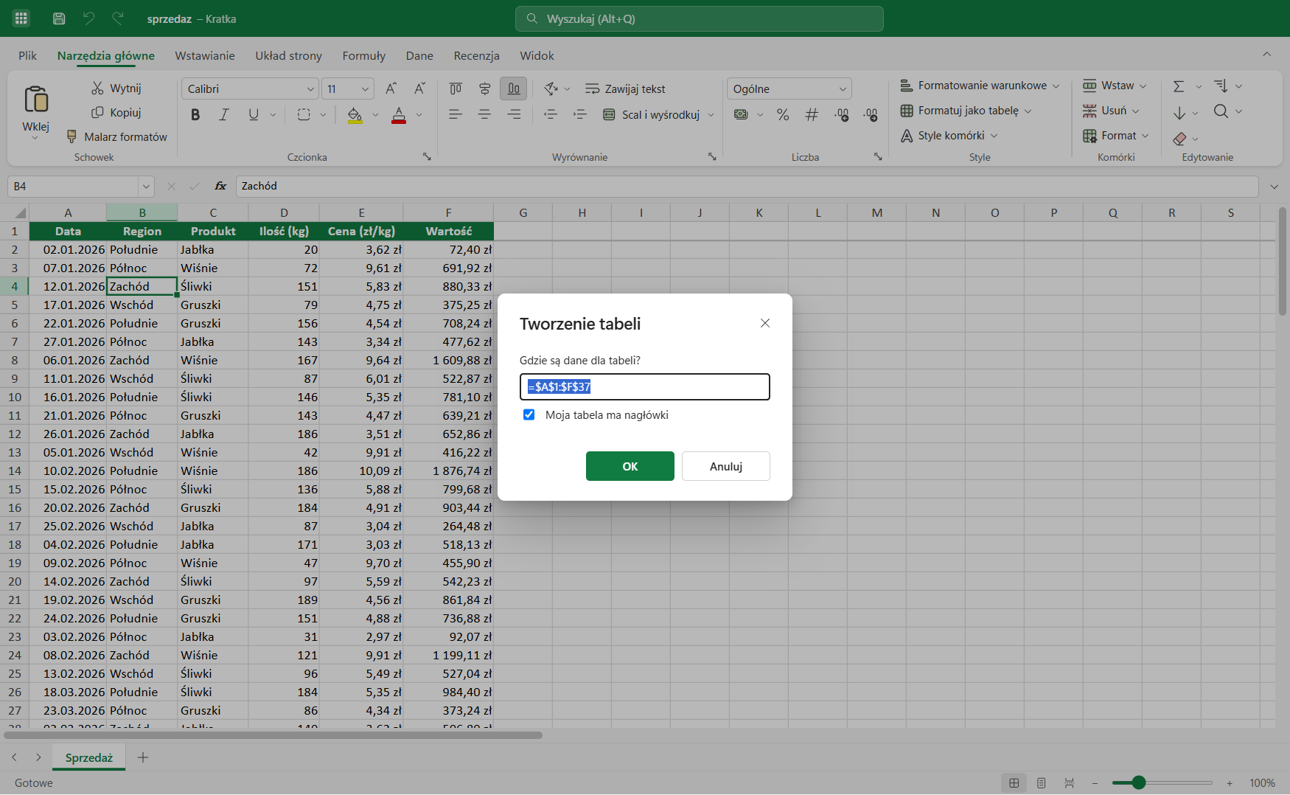This screenshot has width=1290, height=795.
Task: Open the Wstawianie ribbon tab
Action: (x=205, y=56)
